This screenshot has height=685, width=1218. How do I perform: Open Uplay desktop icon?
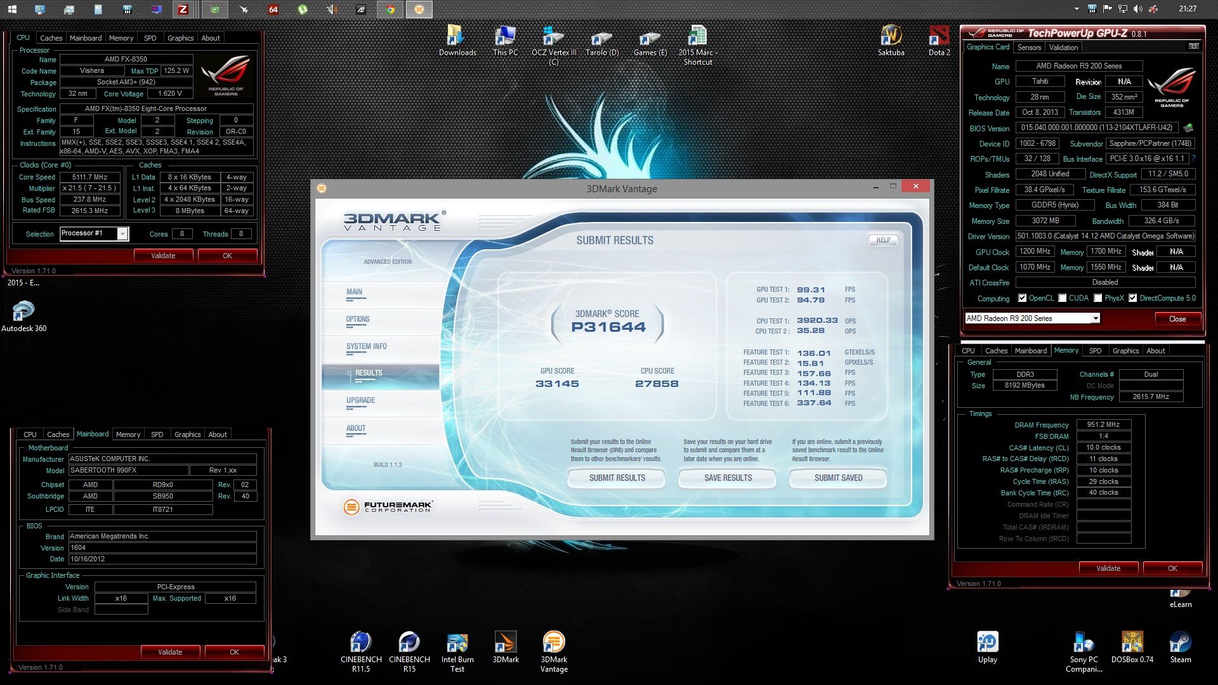(988, 647)
